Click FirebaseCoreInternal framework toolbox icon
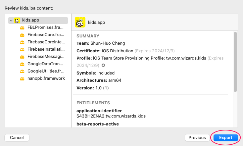 point(22,42)
